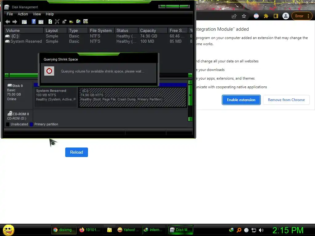Click the grey face tray icon
The width and height of the screenshot is (315, 236).
pos(246,230)
